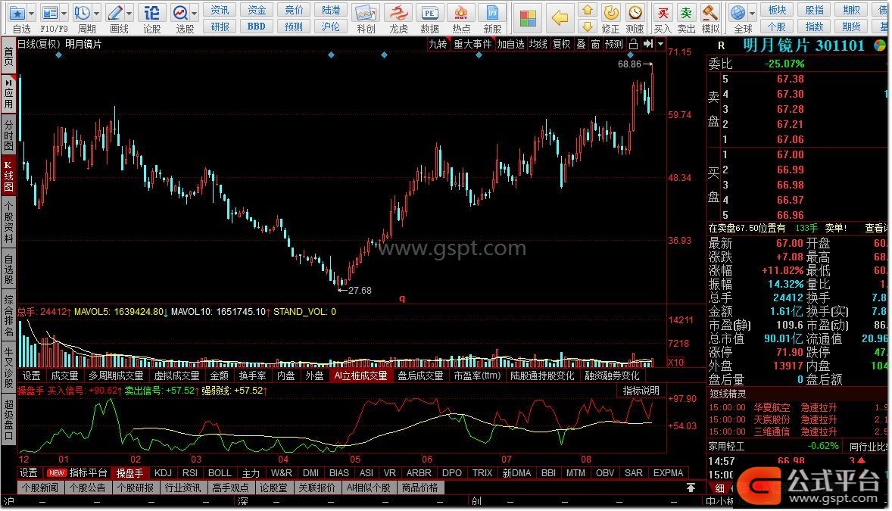Click the four-color grid layout icon

[x=528, y=18]
